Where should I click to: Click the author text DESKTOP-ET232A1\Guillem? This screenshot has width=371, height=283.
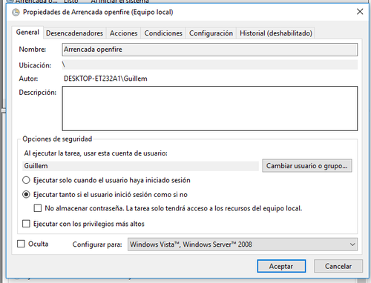pyautogui.click(x=105, y=79)
